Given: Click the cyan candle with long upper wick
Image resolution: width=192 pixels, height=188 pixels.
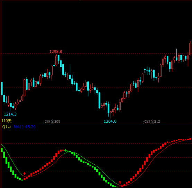Looking at the screenshot, I should click(70, 72).
